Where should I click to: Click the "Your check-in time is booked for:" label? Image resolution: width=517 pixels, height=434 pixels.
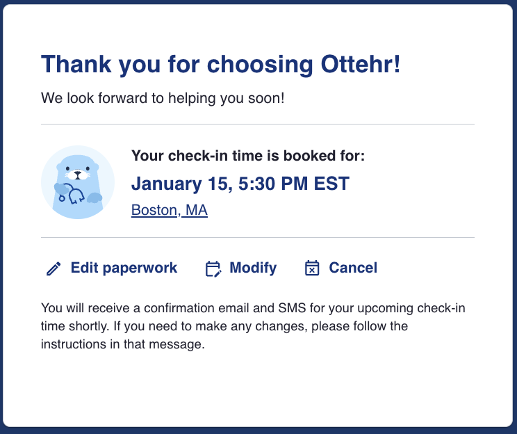click(248, 156)
